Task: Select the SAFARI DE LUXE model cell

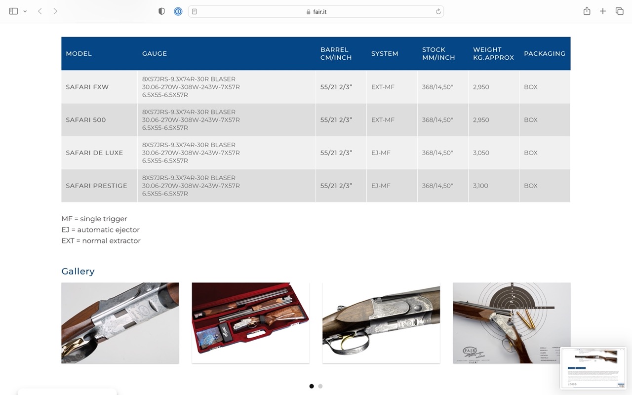Action: [99, 153]
